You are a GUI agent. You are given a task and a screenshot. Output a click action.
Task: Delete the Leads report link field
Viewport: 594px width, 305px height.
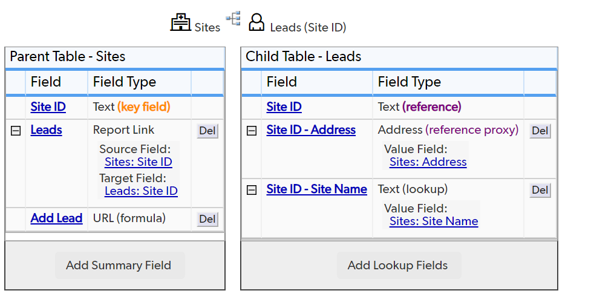[207, 131]
